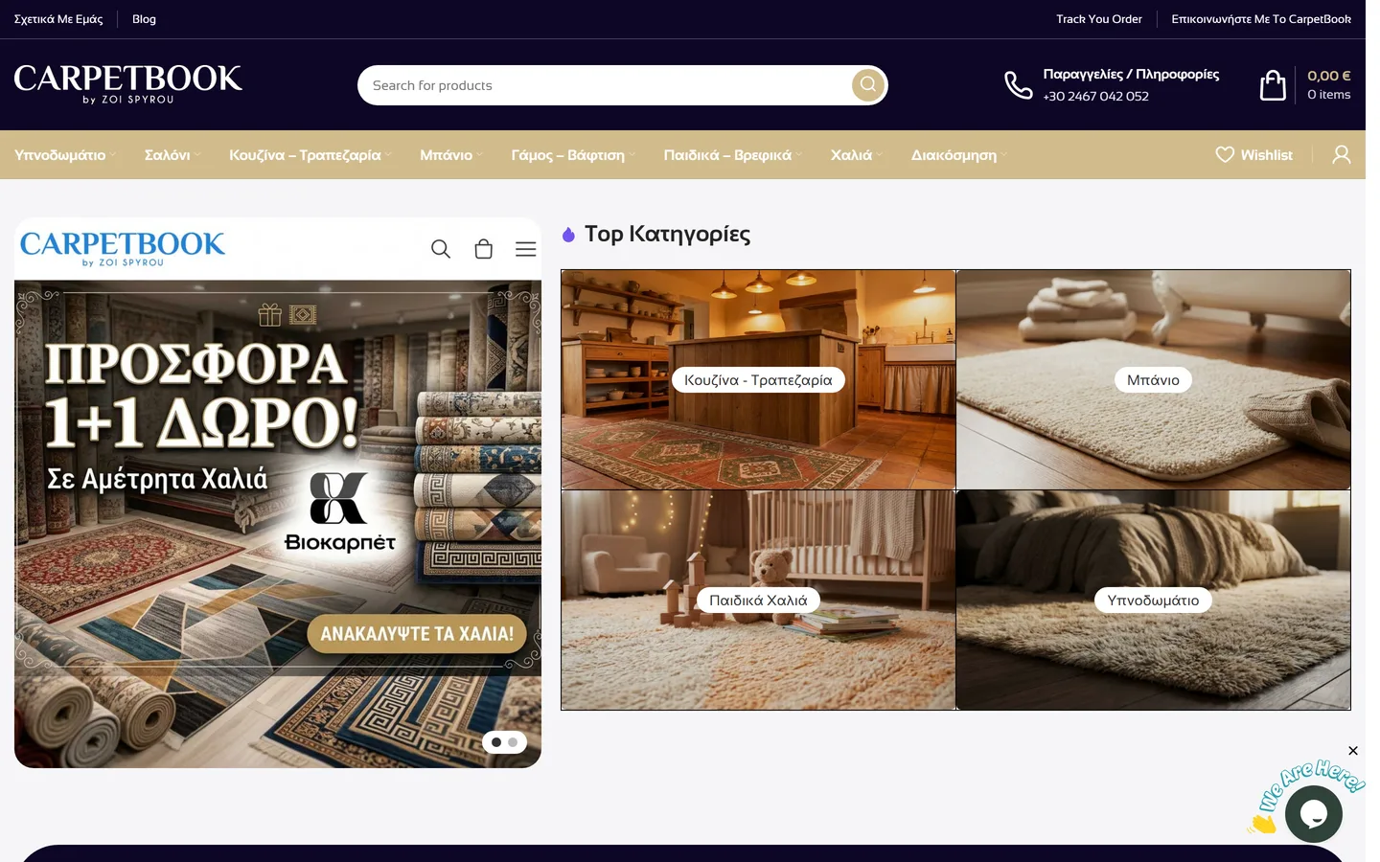
Task: Expand the Κουζίνα – Τραπεζαρία menu
Action: click(x=310, y=155)
